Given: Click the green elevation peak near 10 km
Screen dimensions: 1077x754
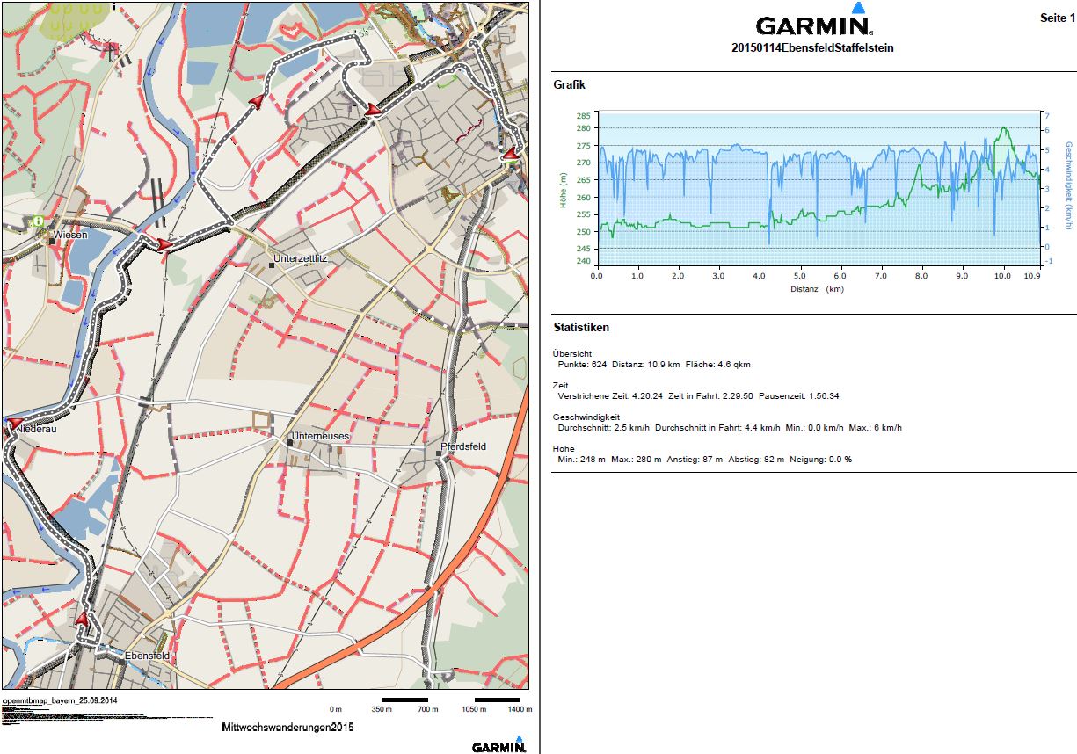Looking at the screenshot, I should [x=1003, y=128].
